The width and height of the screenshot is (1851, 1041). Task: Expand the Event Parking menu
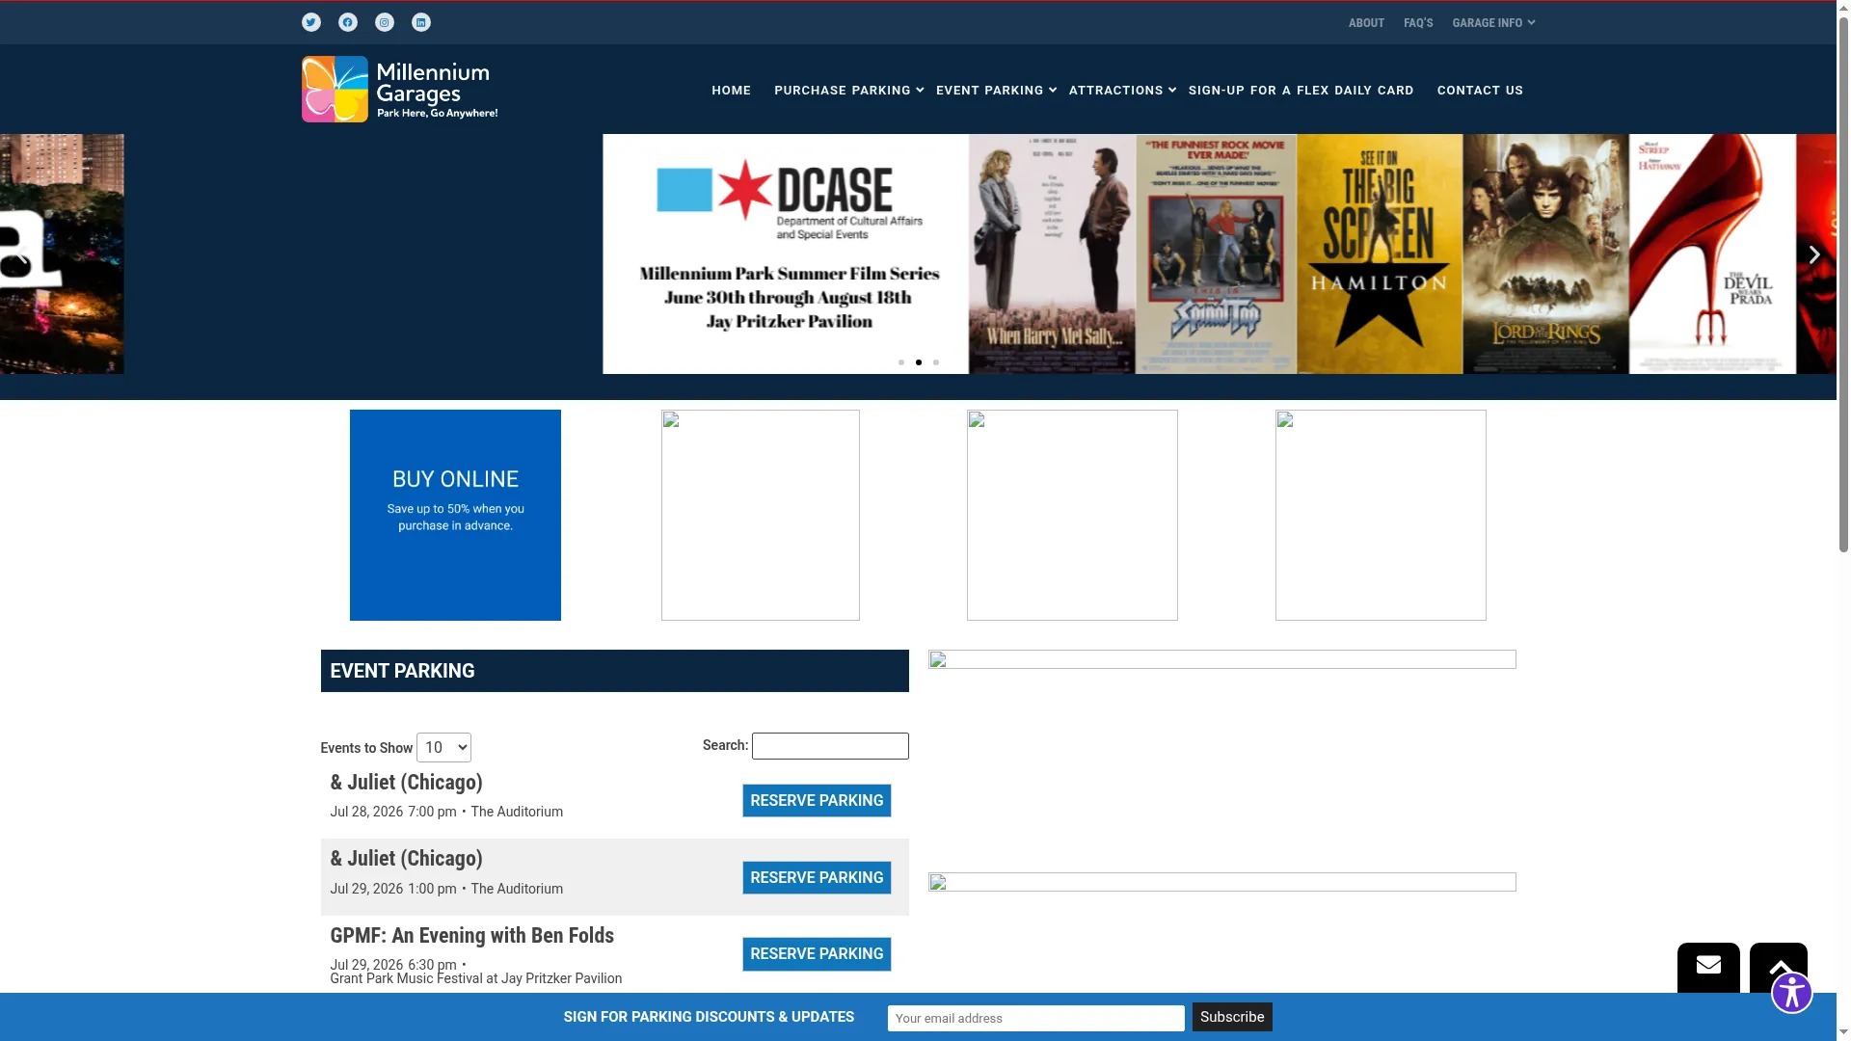coord(996,91)
